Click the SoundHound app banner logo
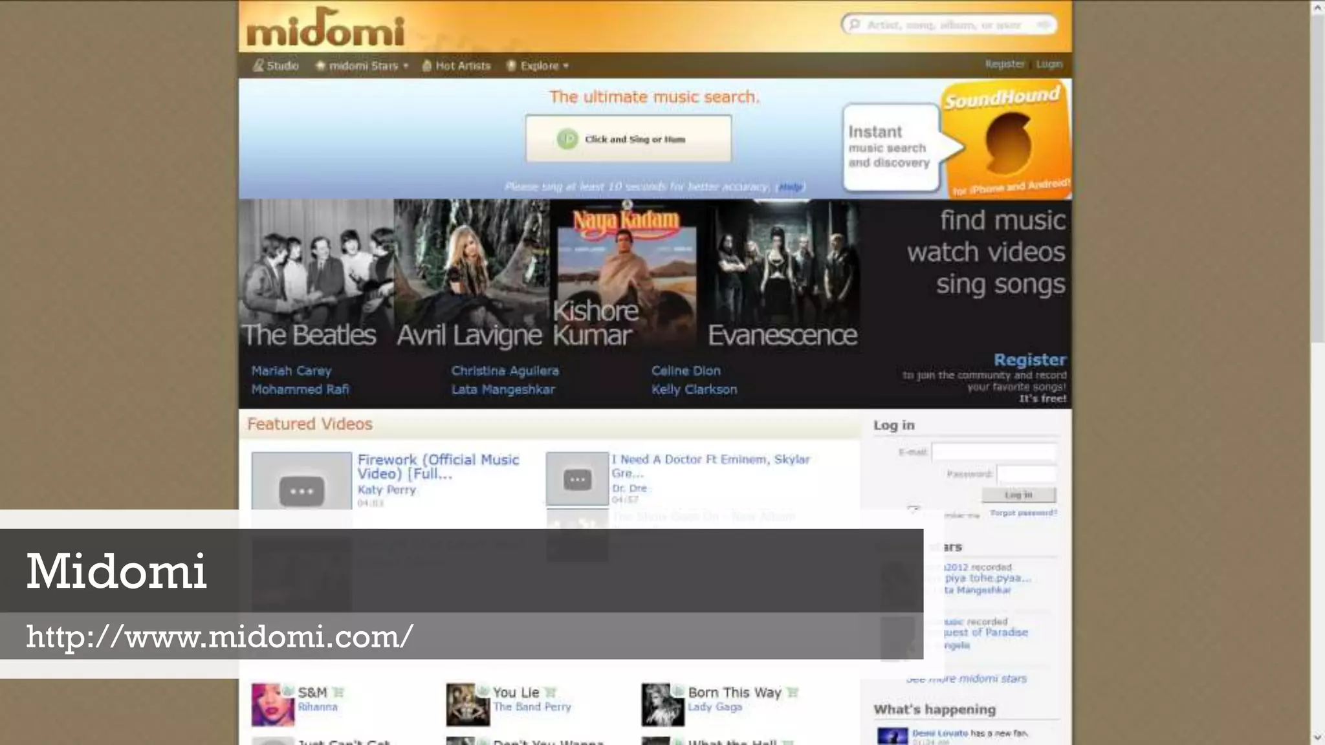The height and width of the screenshot is (745, 1325). click(1005, 138)
